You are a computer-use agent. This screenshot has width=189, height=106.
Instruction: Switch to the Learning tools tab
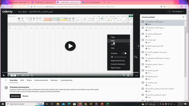click(66, 80)
